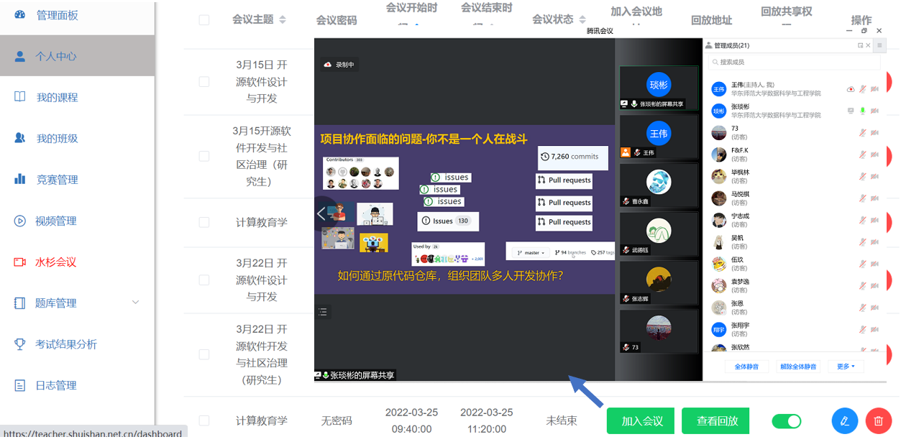Open the 更多 dropdown in member panel
Image resolution: width=901 pixels, height=442 pixels.
point(845,367)
